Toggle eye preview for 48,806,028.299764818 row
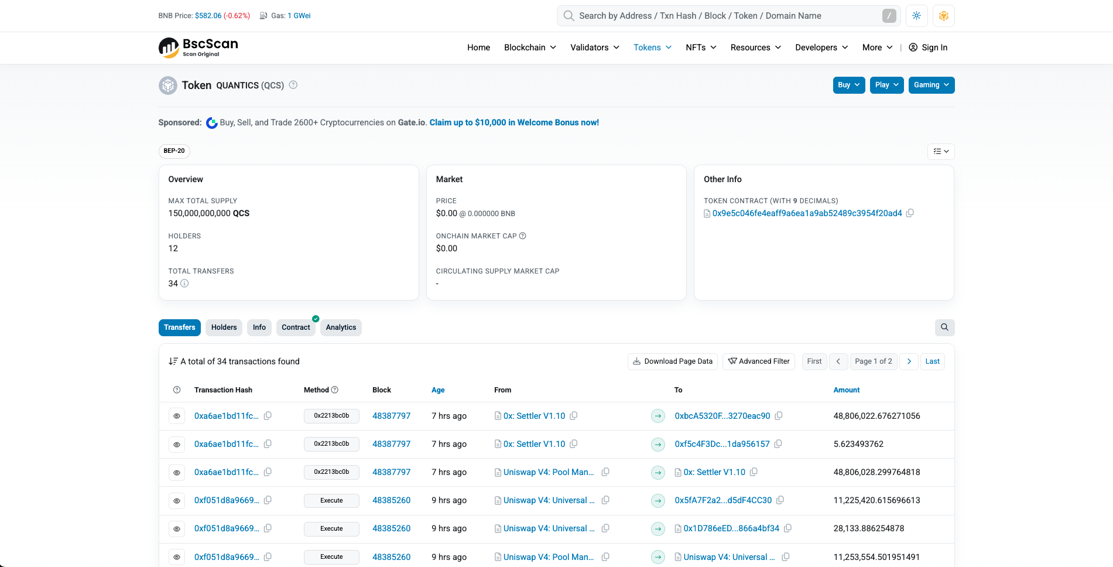The width and height of the screenshot is (1113, 567). (x=177, y=473)
